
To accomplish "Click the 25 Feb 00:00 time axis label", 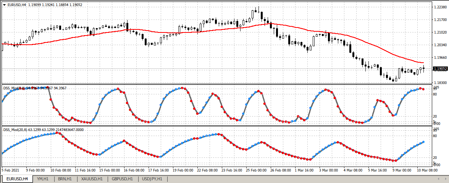I will pyautogui.click(x=257, y=170).
